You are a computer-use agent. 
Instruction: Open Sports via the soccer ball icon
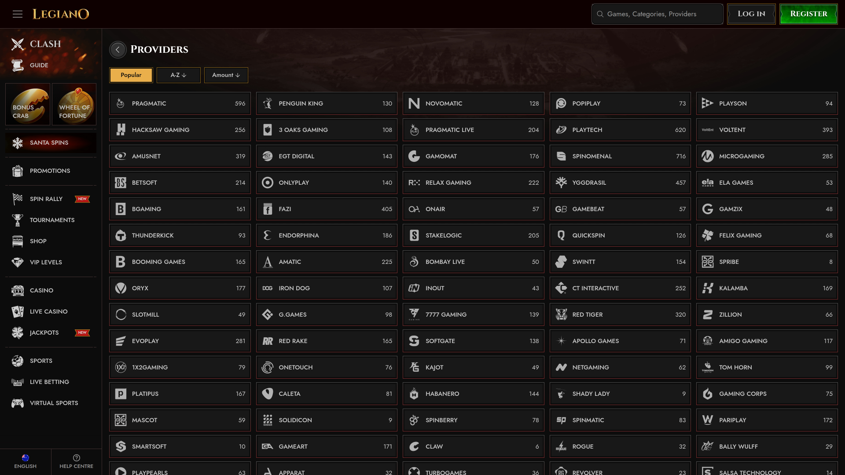pos(18,361)
